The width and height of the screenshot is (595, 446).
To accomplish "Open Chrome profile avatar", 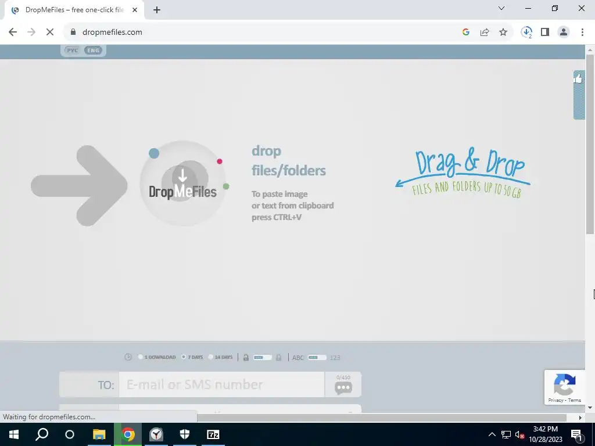I will [x=564, y=33].
